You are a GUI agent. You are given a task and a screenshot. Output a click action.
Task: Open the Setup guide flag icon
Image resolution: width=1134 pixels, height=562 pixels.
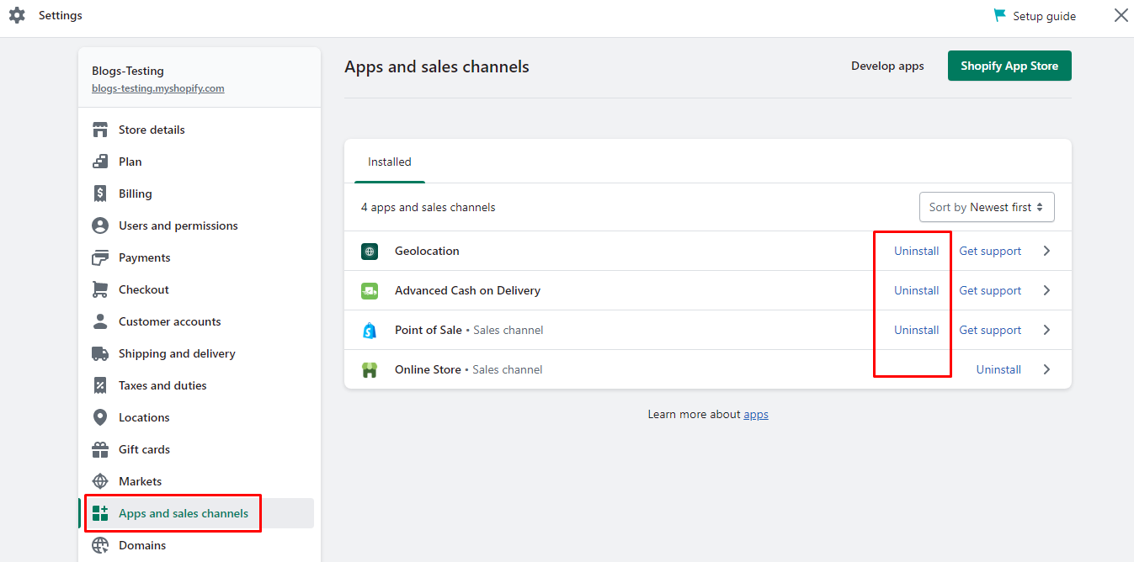pyautogui.click(x=1000, y=14)
